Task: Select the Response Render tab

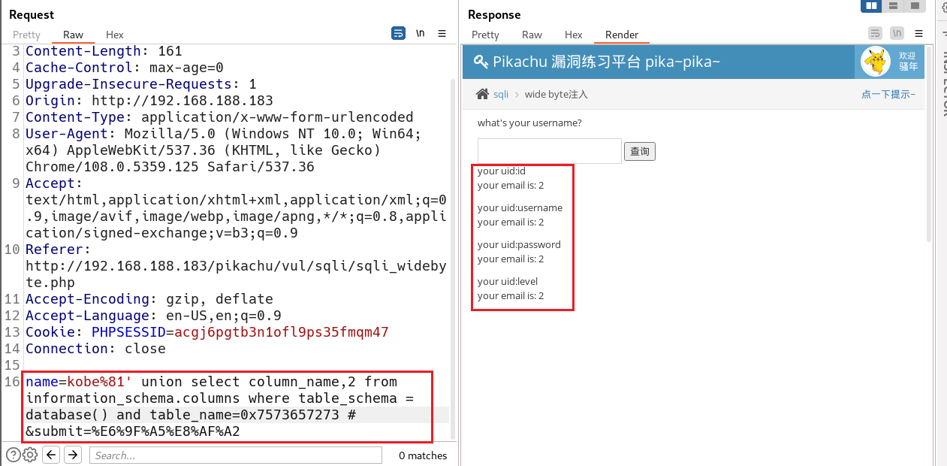Action: click(622, 35)
